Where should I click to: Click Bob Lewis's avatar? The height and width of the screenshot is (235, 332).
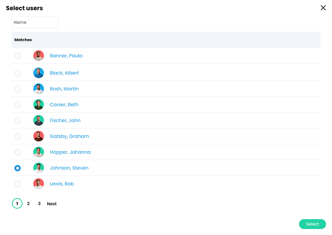click(x=39, y=184)
